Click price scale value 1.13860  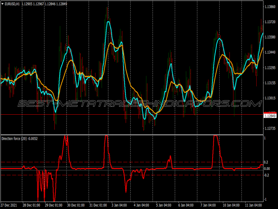tap(270, 7)
